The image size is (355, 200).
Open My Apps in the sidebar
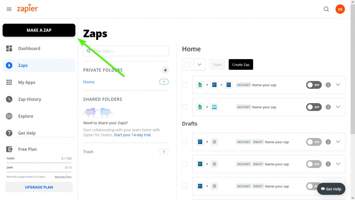(39, 82)
